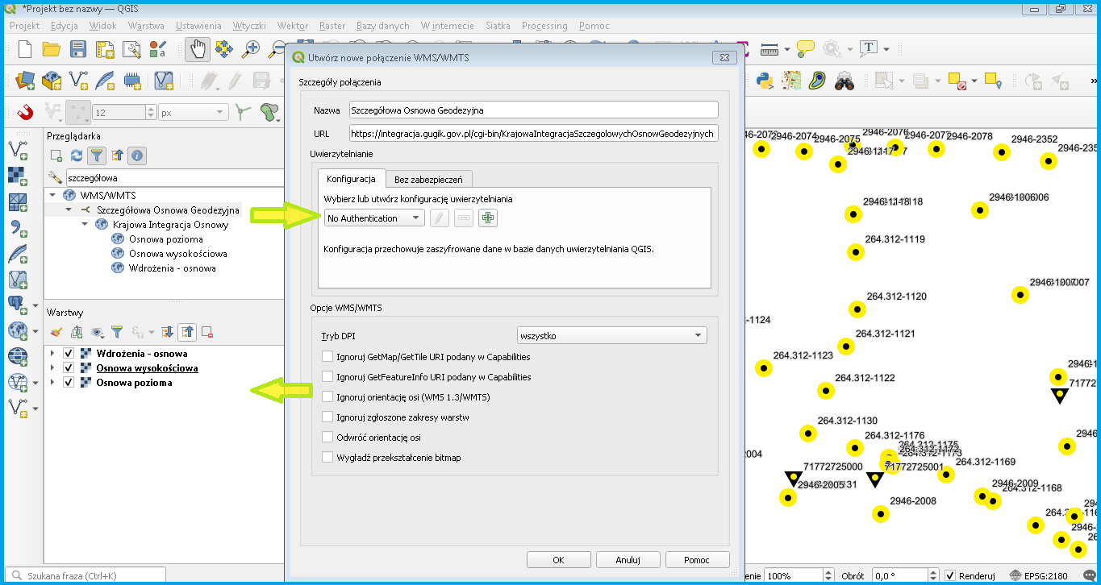Collapse the Szczegółowa Osnowa Geodezyjna connection node
Image resolution: width=1101 pixels, height=585 pixels.
coord(69,210)
